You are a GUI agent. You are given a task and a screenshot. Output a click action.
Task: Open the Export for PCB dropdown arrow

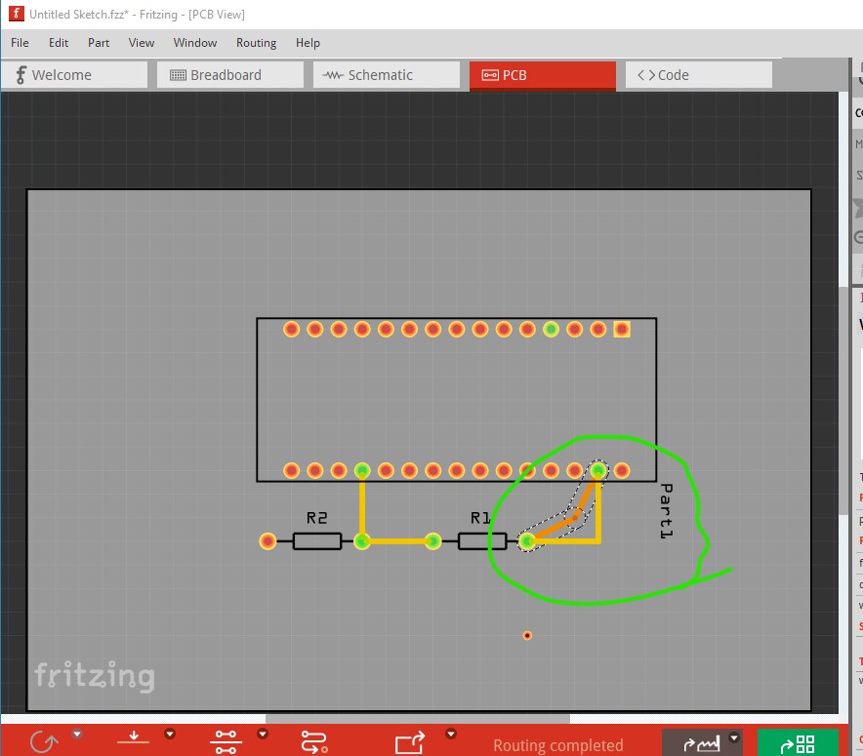(451, 735)
